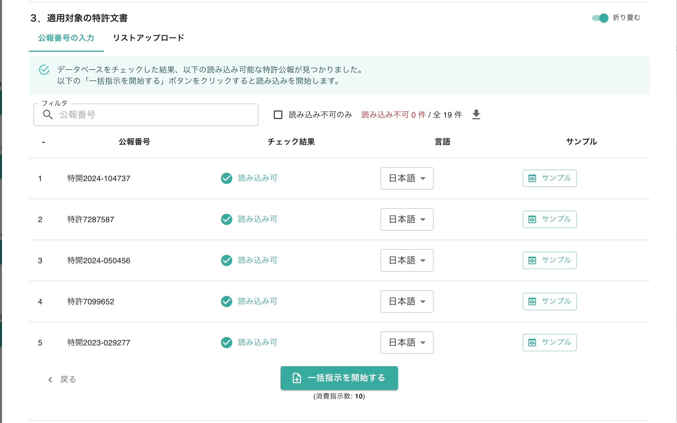Enable the 読み込み不可のみ checkbox

pos(278,114)
